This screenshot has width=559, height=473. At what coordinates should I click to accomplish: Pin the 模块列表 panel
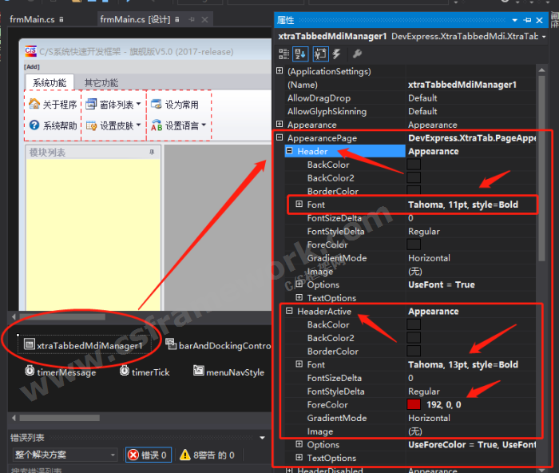point(152,152)
